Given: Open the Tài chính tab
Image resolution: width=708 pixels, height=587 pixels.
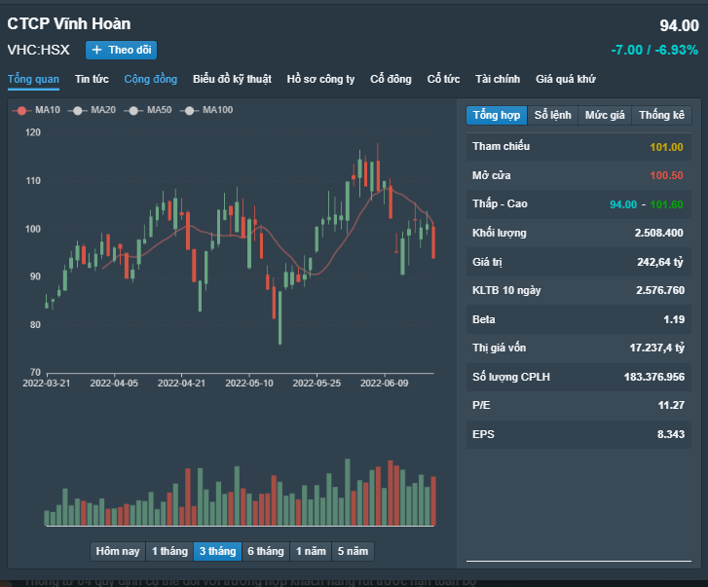Looking at the screenshot, I should pyautogui.click(x=498, y=79).
